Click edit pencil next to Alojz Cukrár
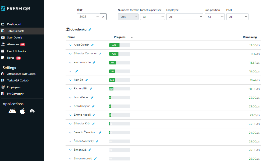Screen dimensions: 262x161 pos(92,45)
